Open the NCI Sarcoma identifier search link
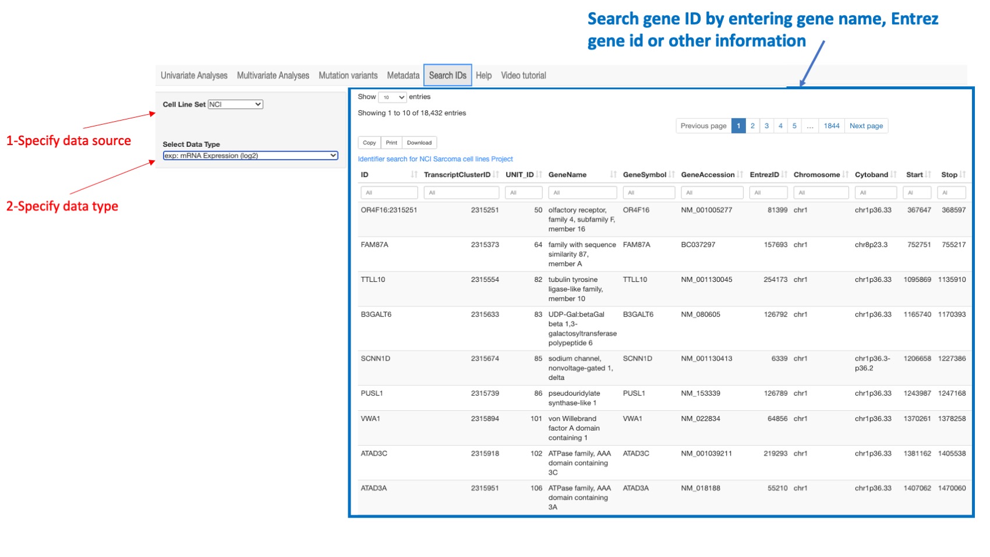The image size is (990, 557). coord(435,158)
